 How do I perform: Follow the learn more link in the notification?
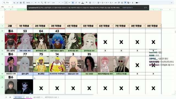coord(128,8)
